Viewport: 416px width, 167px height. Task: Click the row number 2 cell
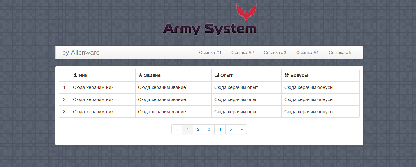pos(64,99)
